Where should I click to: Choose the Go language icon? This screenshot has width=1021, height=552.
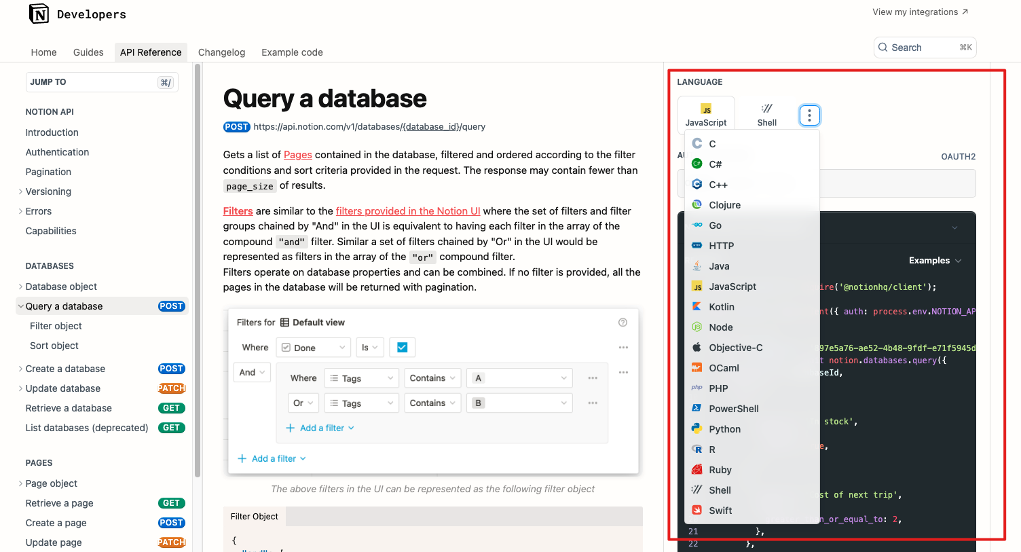click(x=697, y=225)
